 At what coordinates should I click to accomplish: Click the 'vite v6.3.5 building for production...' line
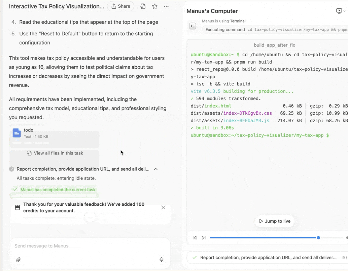[242, 91]
